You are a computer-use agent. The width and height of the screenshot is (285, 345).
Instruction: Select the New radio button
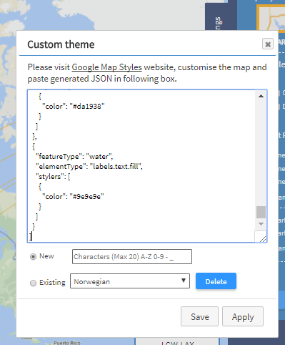(x=33, y=256)
